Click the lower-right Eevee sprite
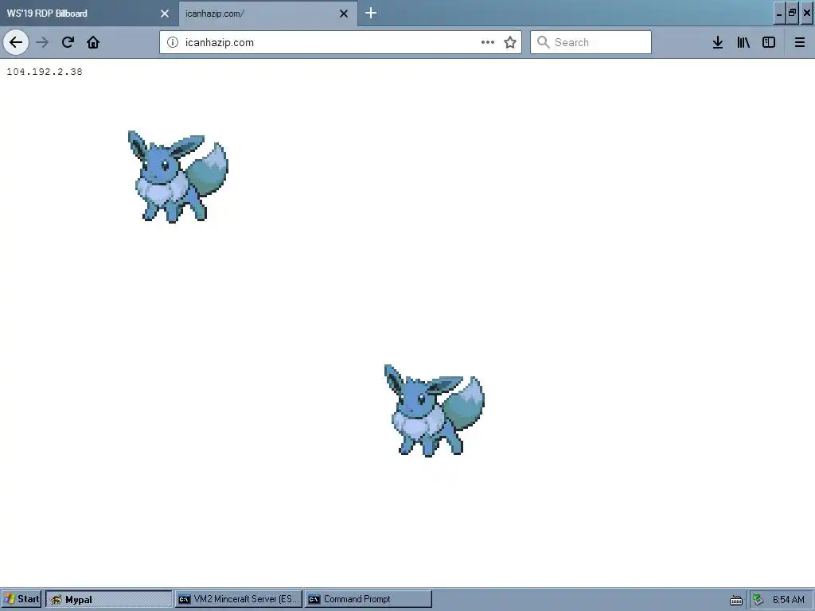The width and height of the screenshot is (815, 611). [434, 411]
